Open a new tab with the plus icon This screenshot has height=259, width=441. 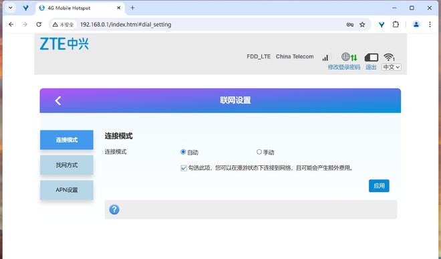(x=132, y=8)
